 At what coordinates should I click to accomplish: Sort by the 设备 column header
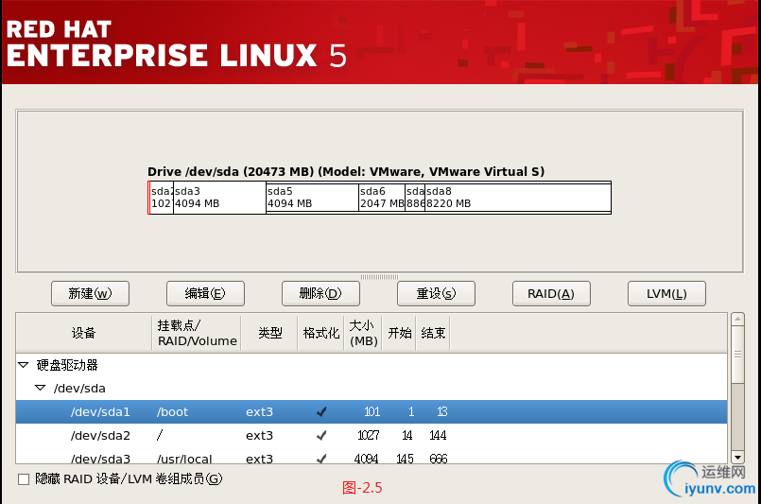click(x=84, y=333)
